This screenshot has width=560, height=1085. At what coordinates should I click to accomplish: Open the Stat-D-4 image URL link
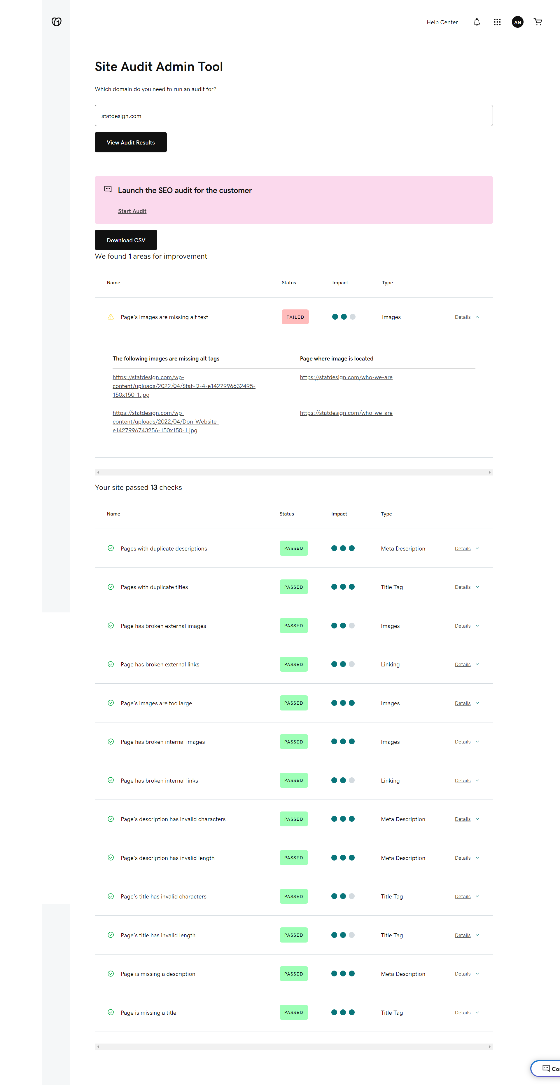pos(183,386)
